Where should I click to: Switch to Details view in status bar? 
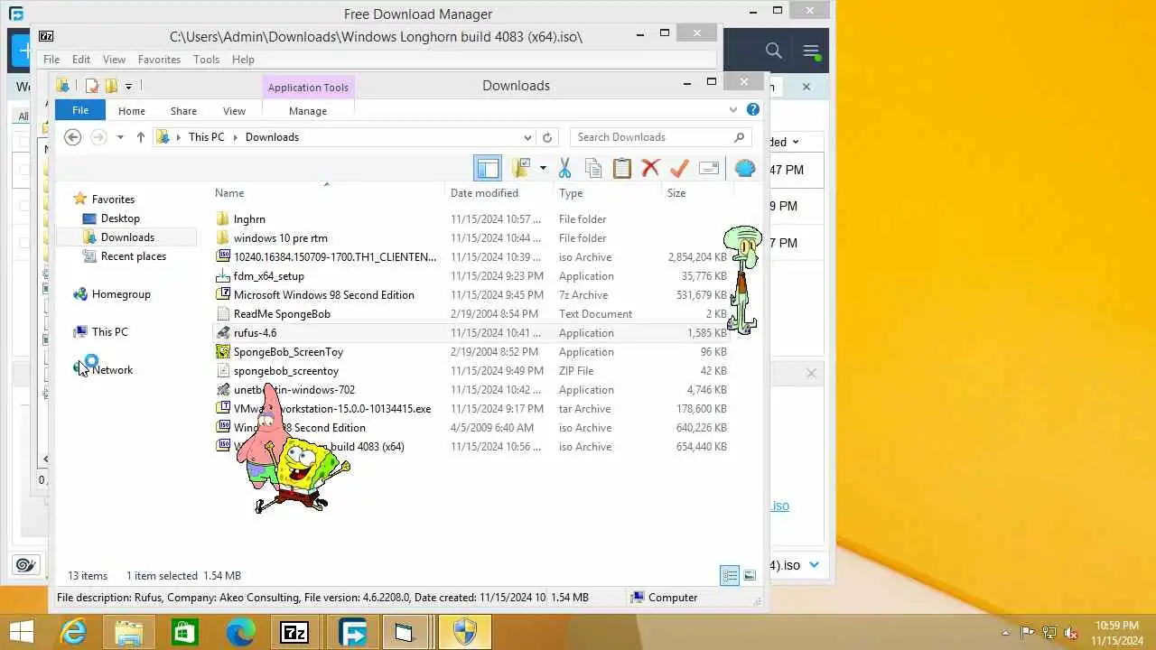click(x=729, y=576)
